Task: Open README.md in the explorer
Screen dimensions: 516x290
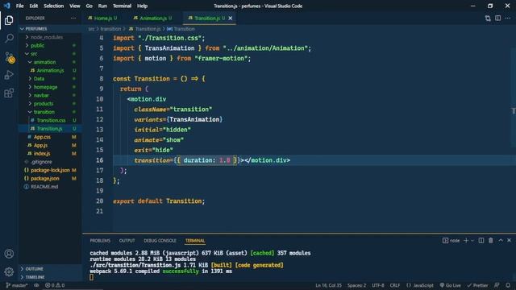Action: pyautogui.click(x=50, y=186)
